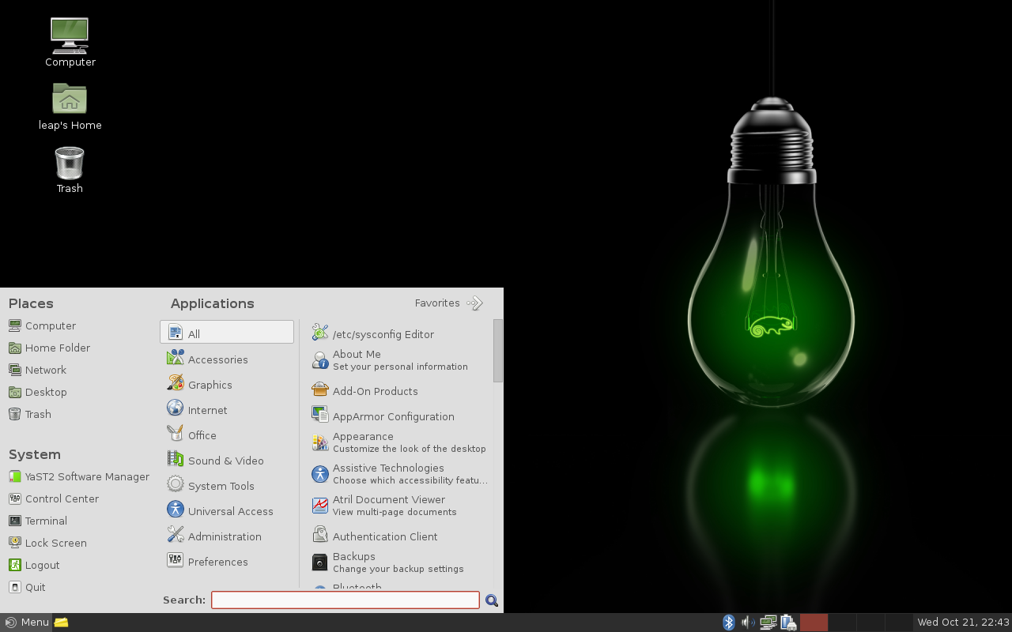Viewport: 1012px width, 632px height.
Task: Select the All applications category
Action: [x=227, y=333]
